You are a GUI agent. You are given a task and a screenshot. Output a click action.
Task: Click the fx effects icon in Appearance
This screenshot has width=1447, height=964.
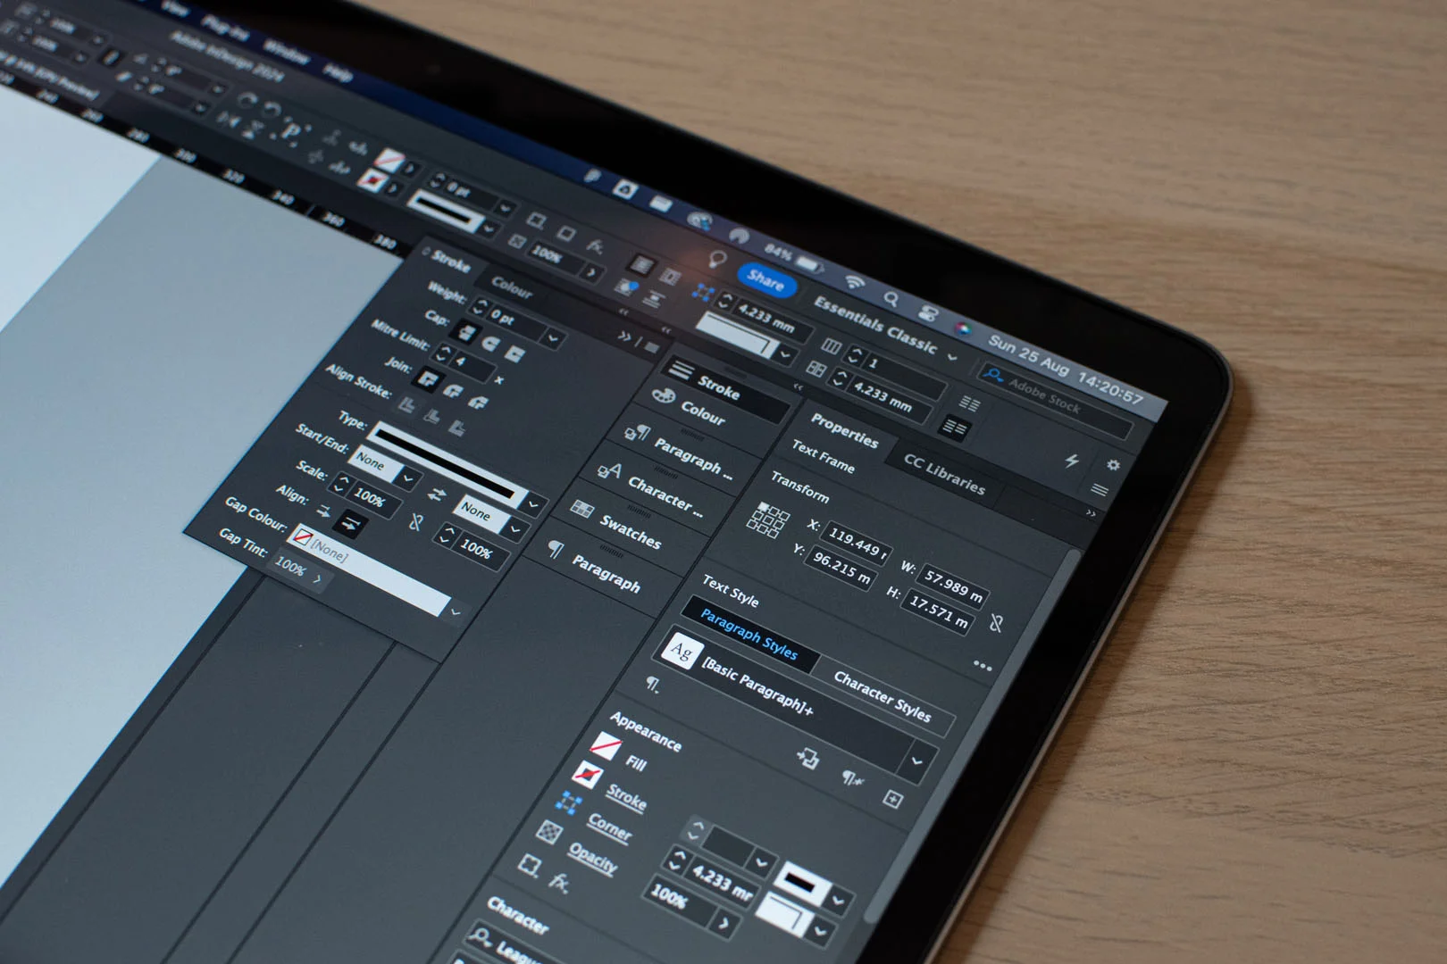pos(559,882)
